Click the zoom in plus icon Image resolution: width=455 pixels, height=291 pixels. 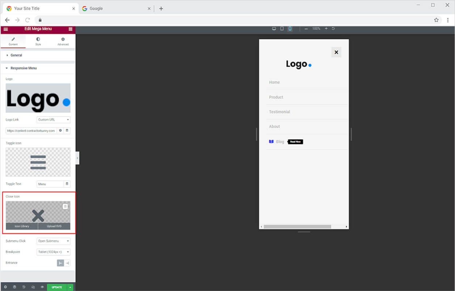point(326,29)
